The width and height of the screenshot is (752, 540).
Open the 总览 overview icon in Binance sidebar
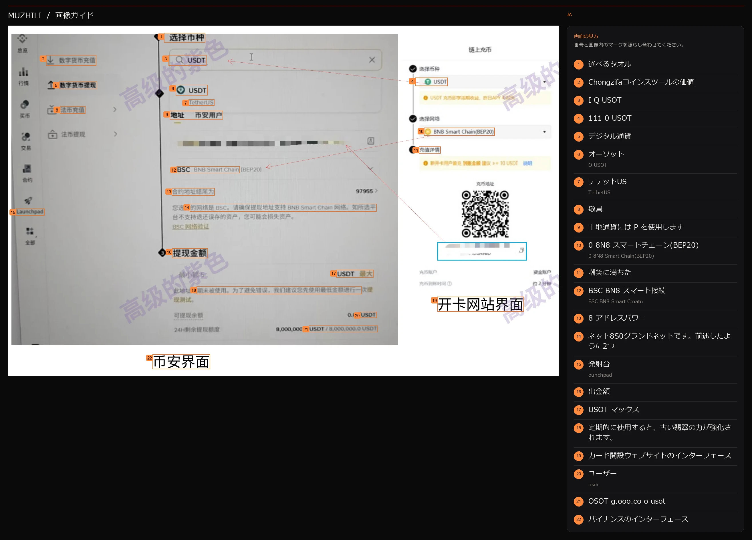coord(22,39)
